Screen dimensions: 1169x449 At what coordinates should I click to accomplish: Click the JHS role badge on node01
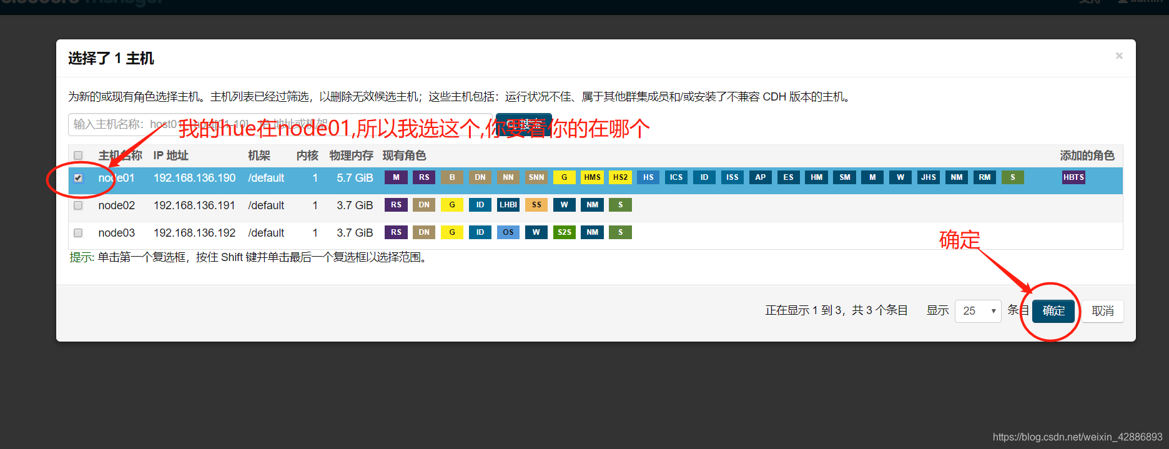point(929,177)
